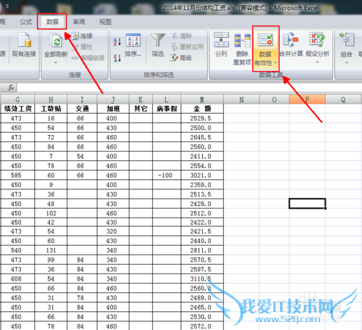
Task: Open the 高级 advanced filter
Action: (181, 57)
